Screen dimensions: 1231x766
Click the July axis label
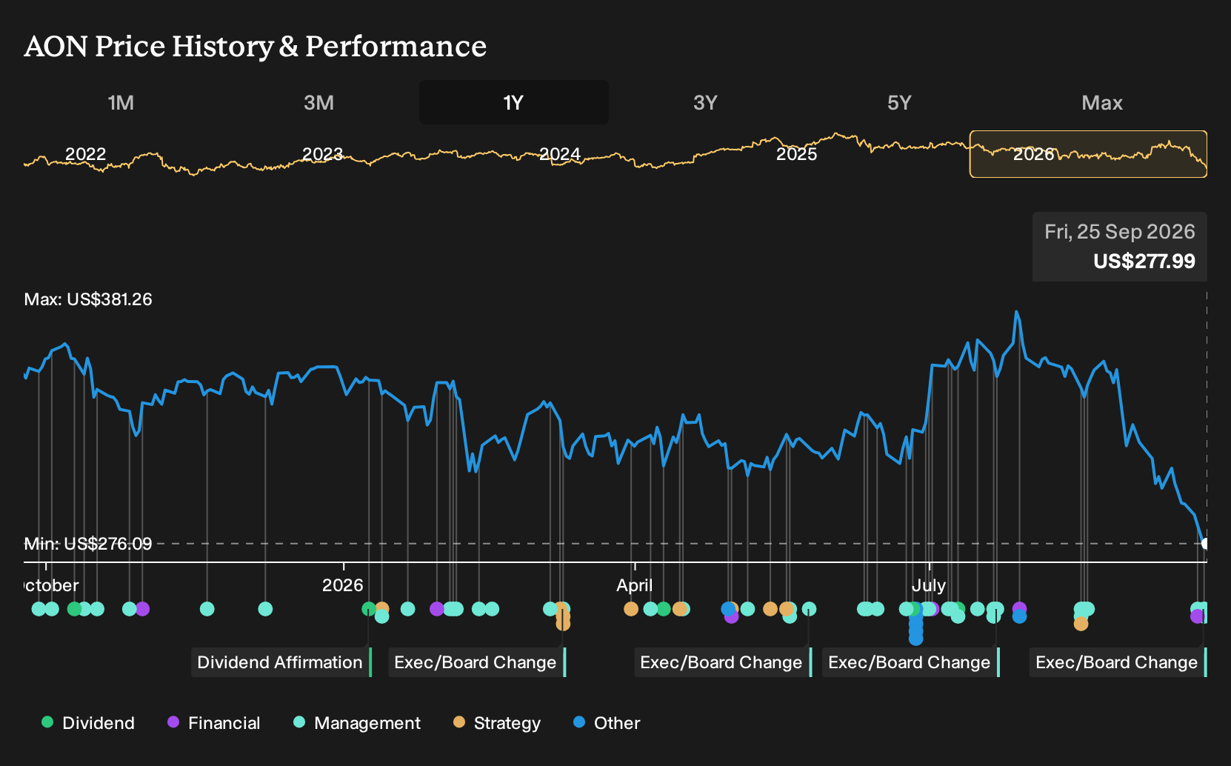point(929,585)
